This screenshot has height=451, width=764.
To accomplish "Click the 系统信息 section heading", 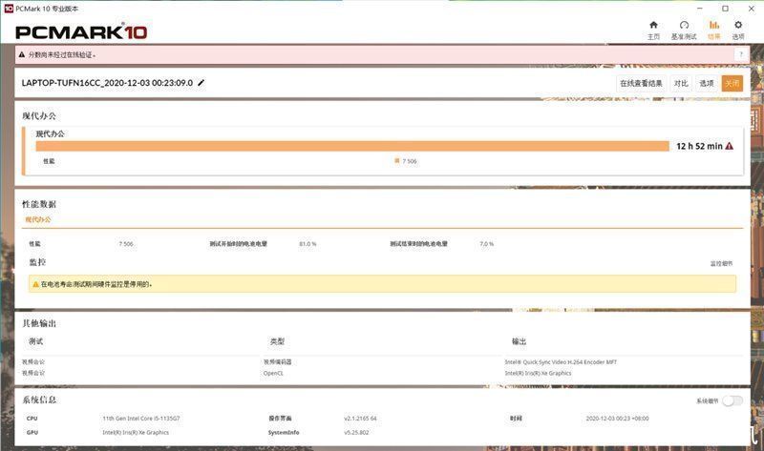I will [39, 400].
